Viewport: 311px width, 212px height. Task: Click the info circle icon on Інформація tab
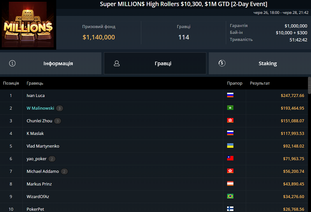point(12,63)
